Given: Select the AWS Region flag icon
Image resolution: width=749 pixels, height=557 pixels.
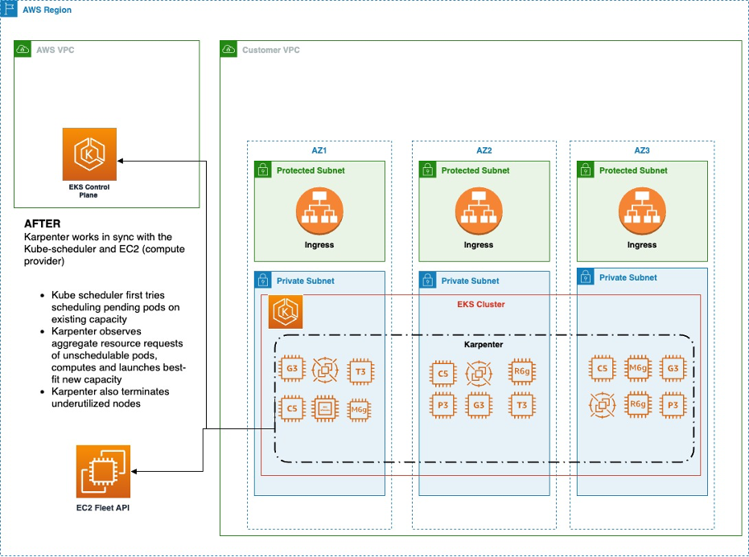Looking at the screenshot, I should click(x=9, y=9).
